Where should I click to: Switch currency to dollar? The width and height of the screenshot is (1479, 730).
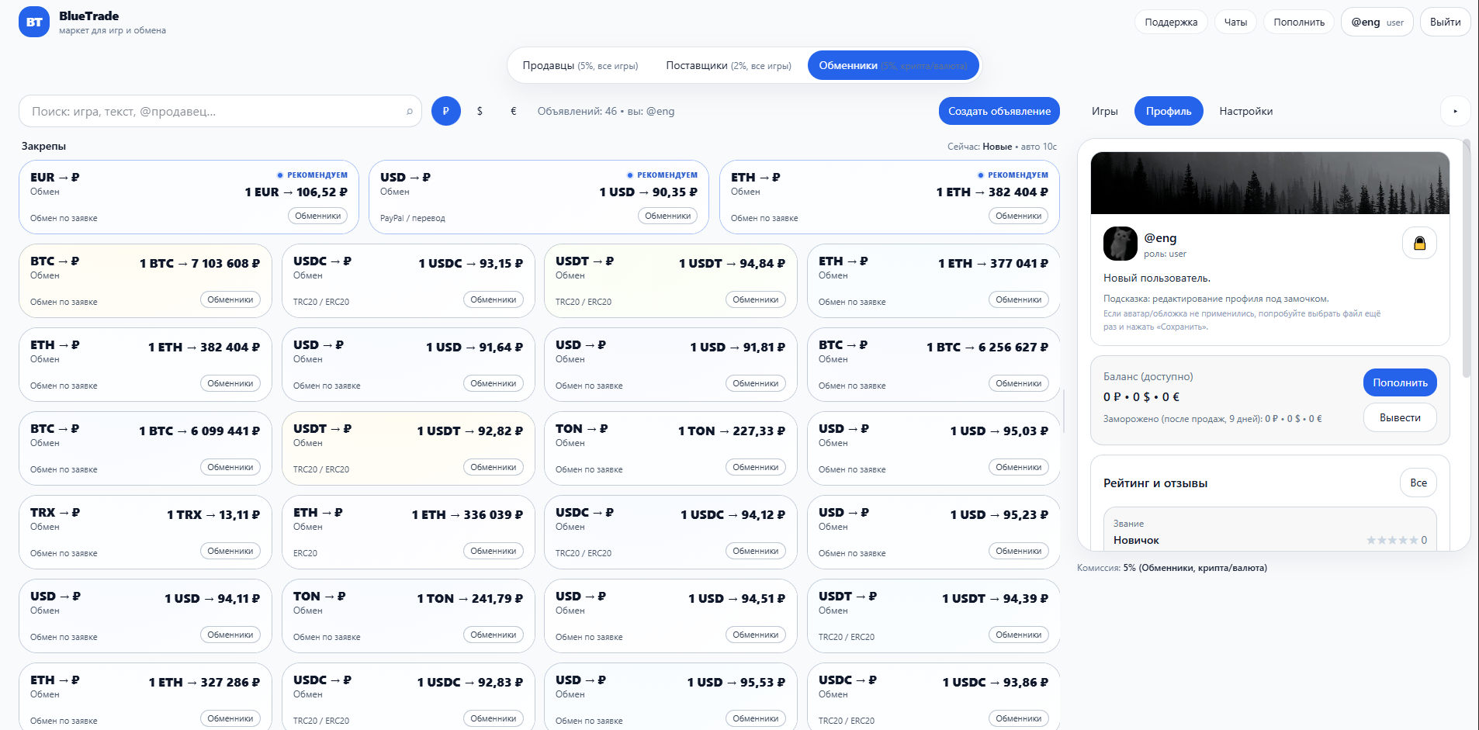pos(480,111)
